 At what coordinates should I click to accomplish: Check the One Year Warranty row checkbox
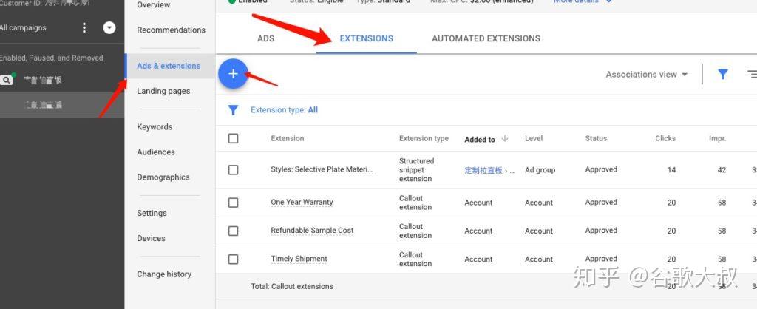233,203
